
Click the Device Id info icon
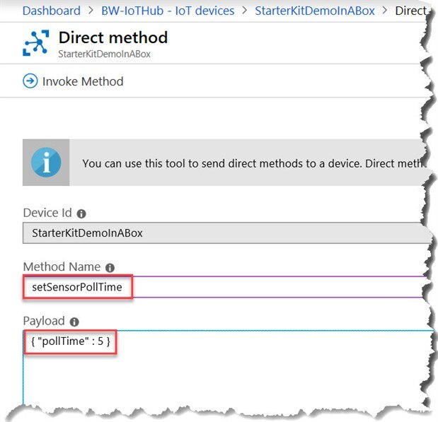coord(81,213)
